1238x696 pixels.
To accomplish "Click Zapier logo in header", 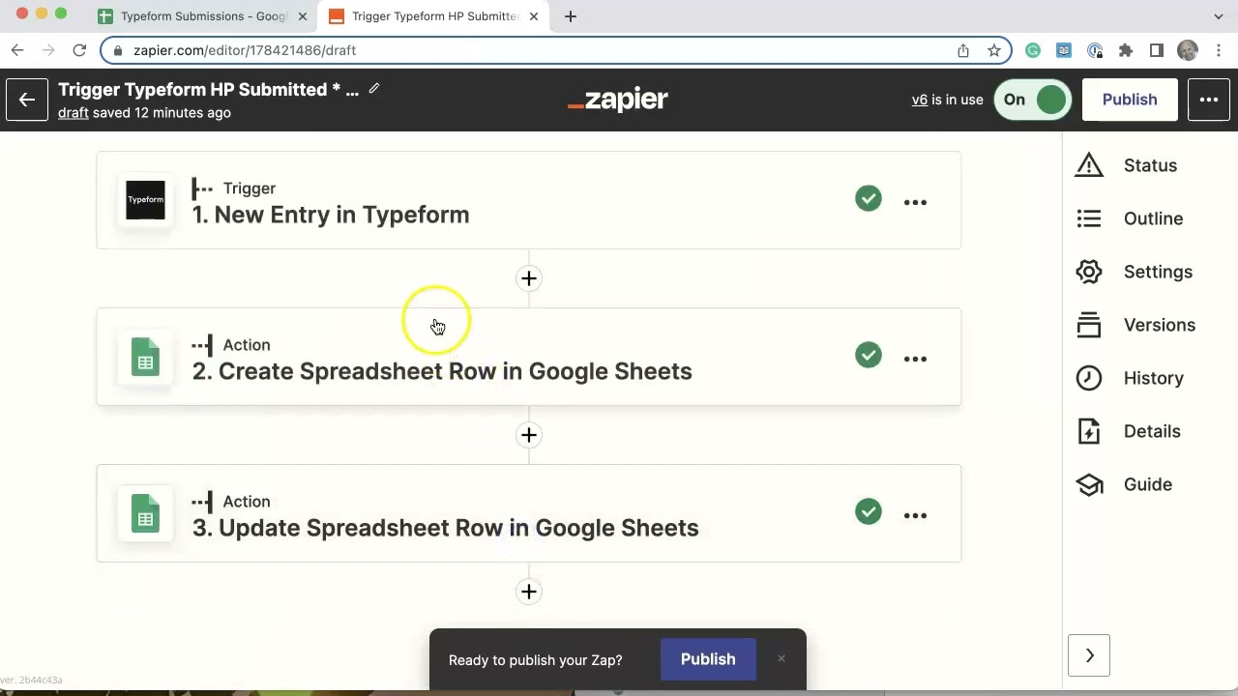I will pyautogui.click(x=618, y=100).
